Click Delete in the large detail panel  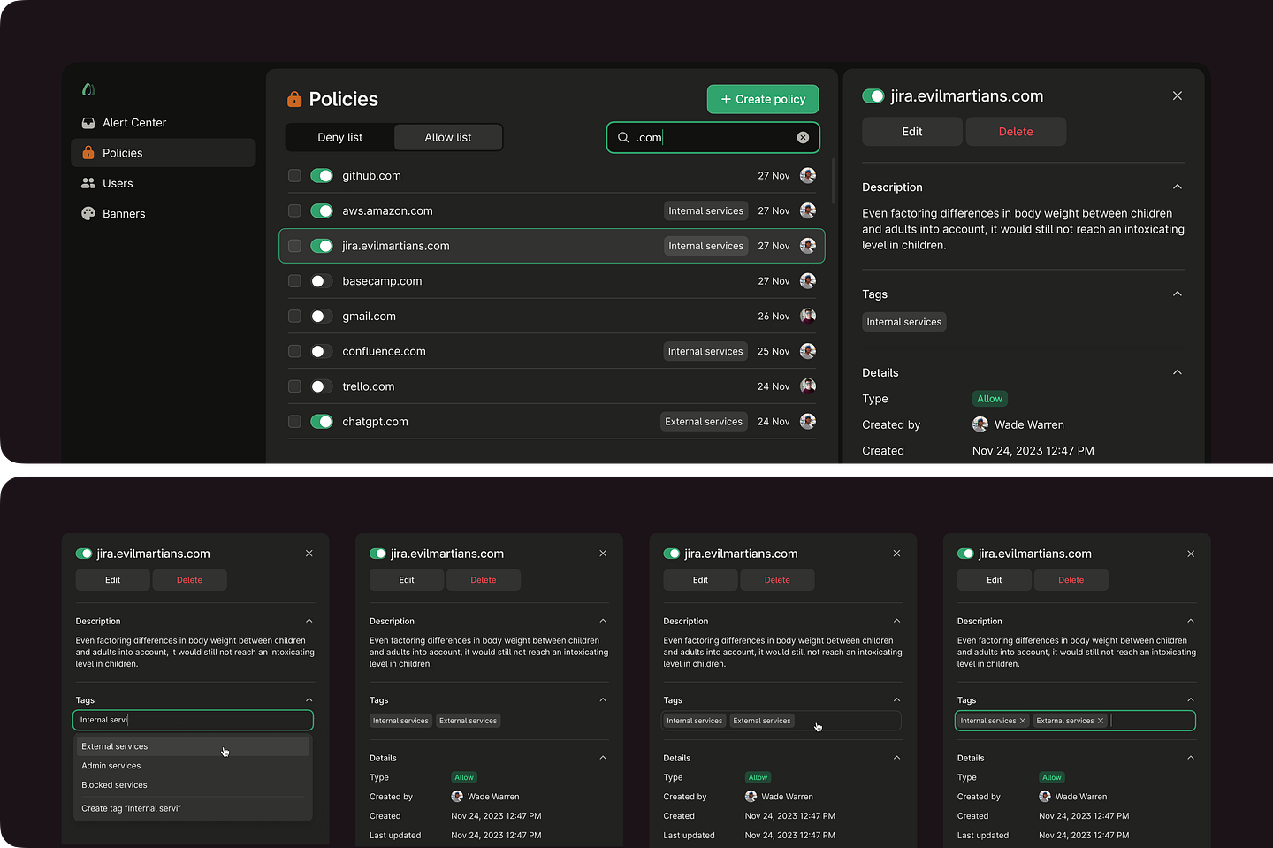pos(1016,132)
